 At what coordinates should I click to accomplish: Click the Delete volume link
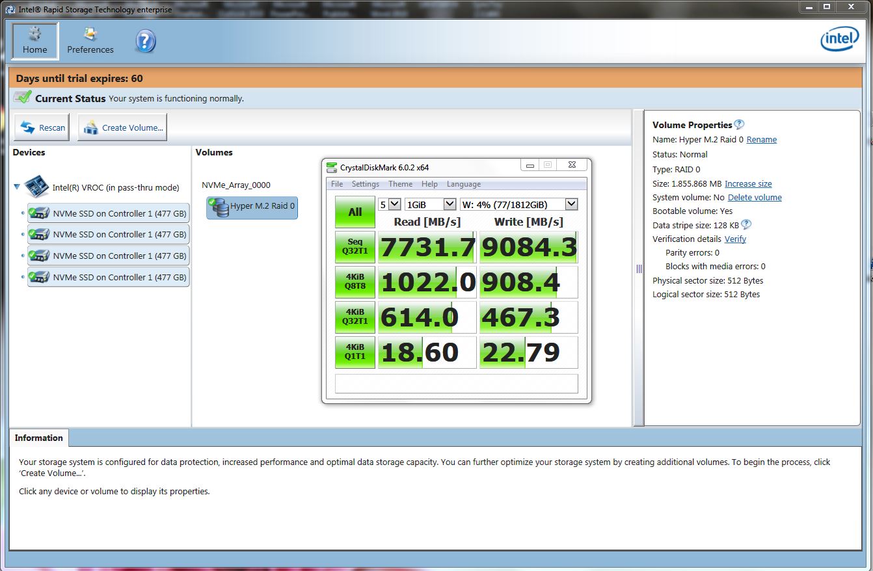pos(755,197)
